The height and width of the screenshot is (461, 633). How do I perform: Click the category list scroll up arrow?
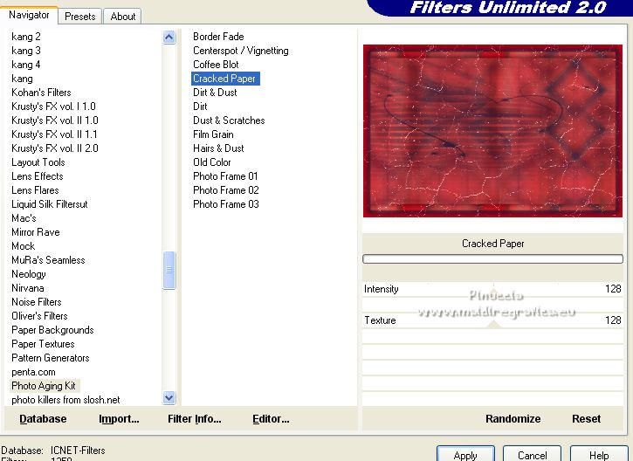click(169, 38)
